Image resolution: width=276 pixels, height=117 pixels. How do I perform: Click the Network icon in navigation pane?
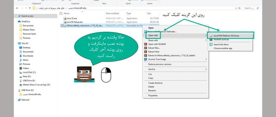[x=19, y=100]
